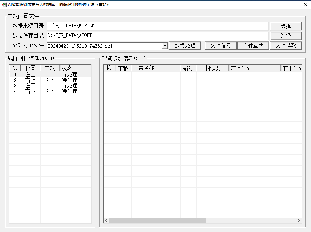This screenshot has height=232, width=311.
Task: Click the 相似度 column header
Action: click(212, 68)
